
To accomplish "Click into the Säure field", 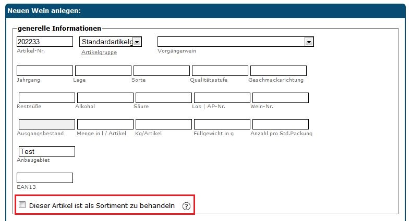I will (164, 98).
